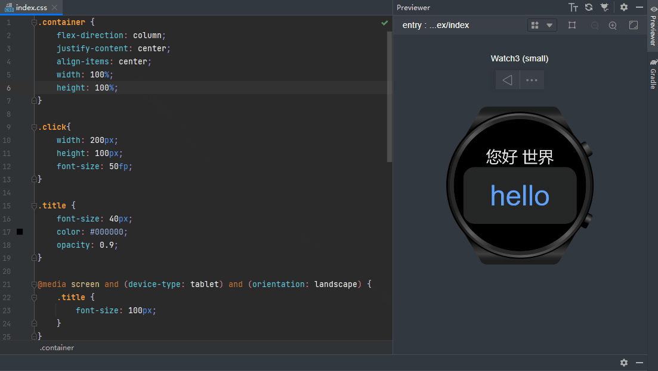658x371 pixels.
Task: Place cursor on 'height: 100%;' line 6
Action: coord(87,88)
